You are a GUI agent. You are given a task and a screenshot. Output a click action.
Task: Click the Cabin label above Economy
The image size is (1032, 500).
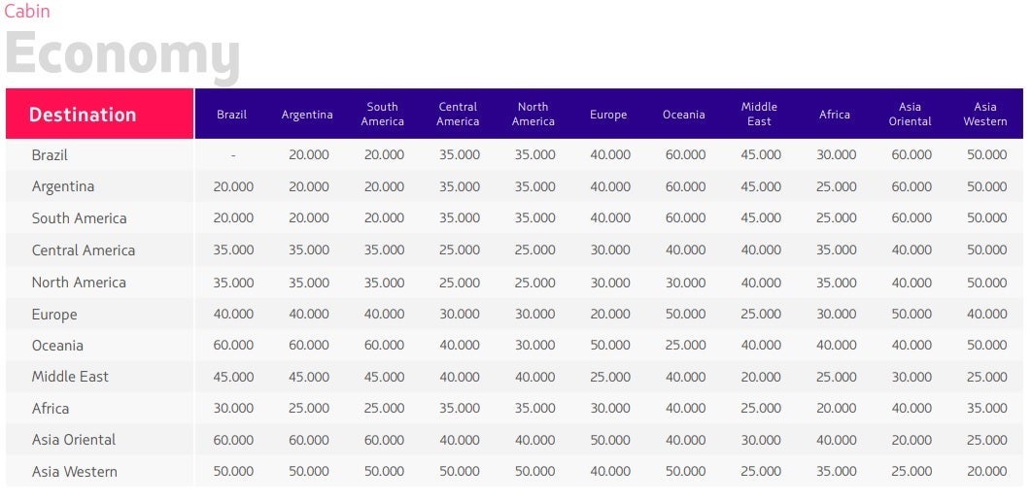click(x=27, y=11)
